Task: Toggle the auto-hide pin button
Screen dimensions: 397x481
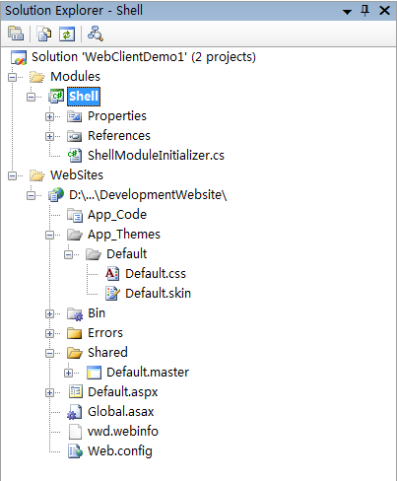Action: [364, 11]
